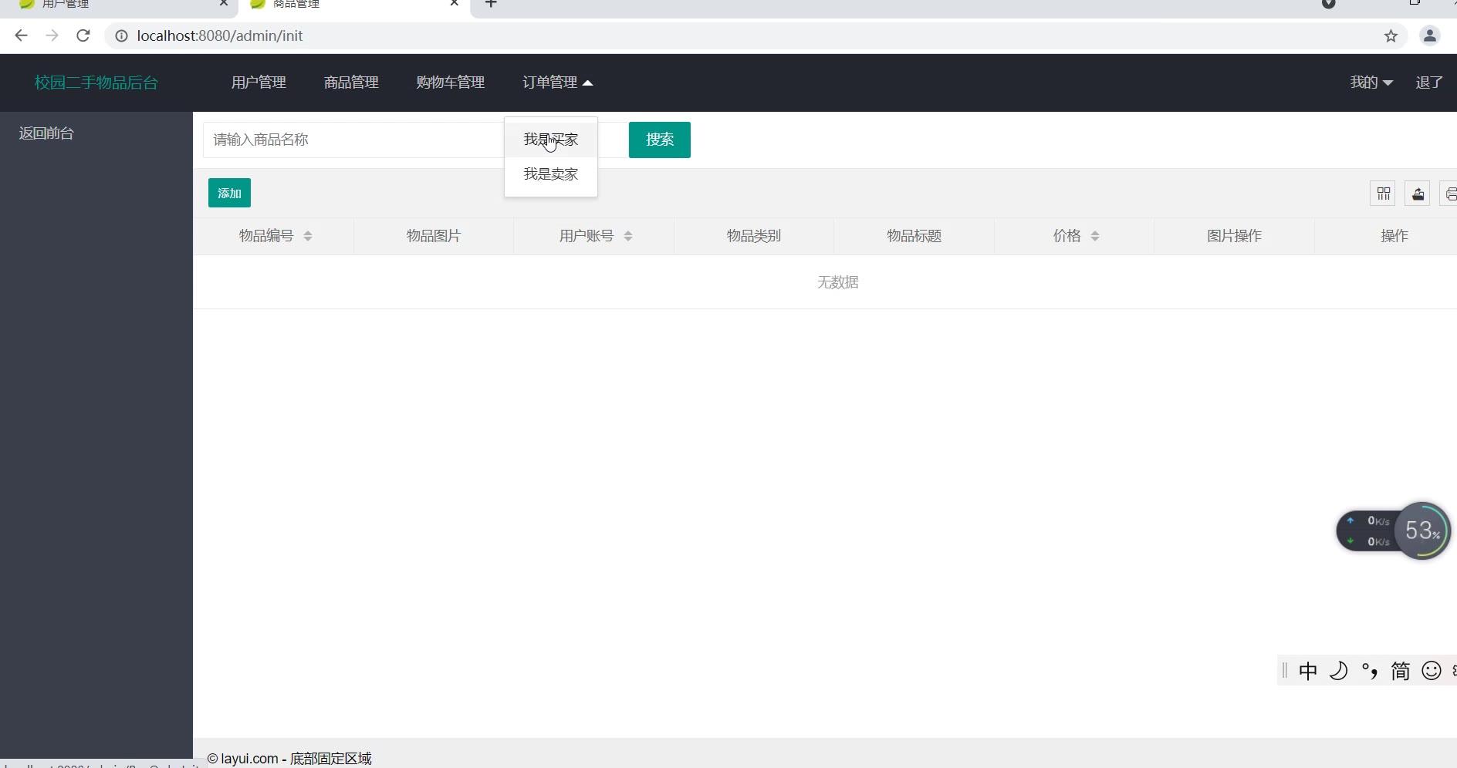
Task: Open a new browser tab
Action: click(x=491, y=4)
